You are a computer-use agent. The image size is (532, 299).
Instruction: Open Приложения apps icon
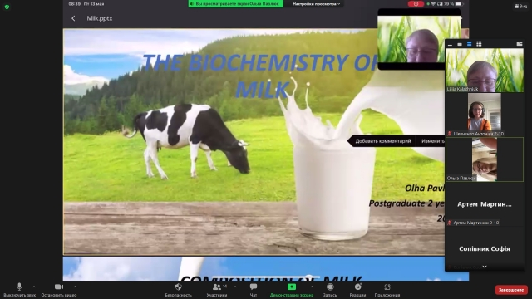(387, 287)
